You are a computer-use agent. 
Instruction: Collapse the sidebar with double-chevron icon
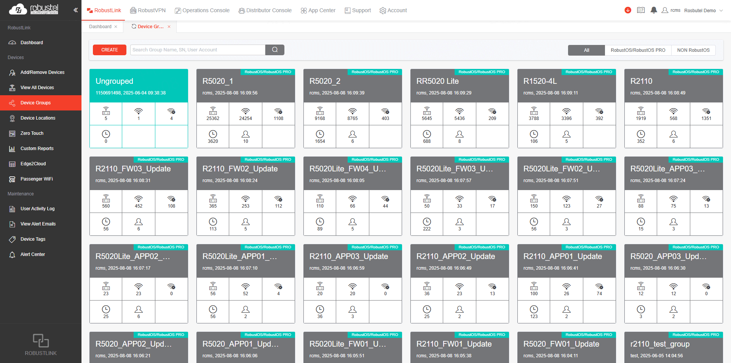[x=75, y=10]
